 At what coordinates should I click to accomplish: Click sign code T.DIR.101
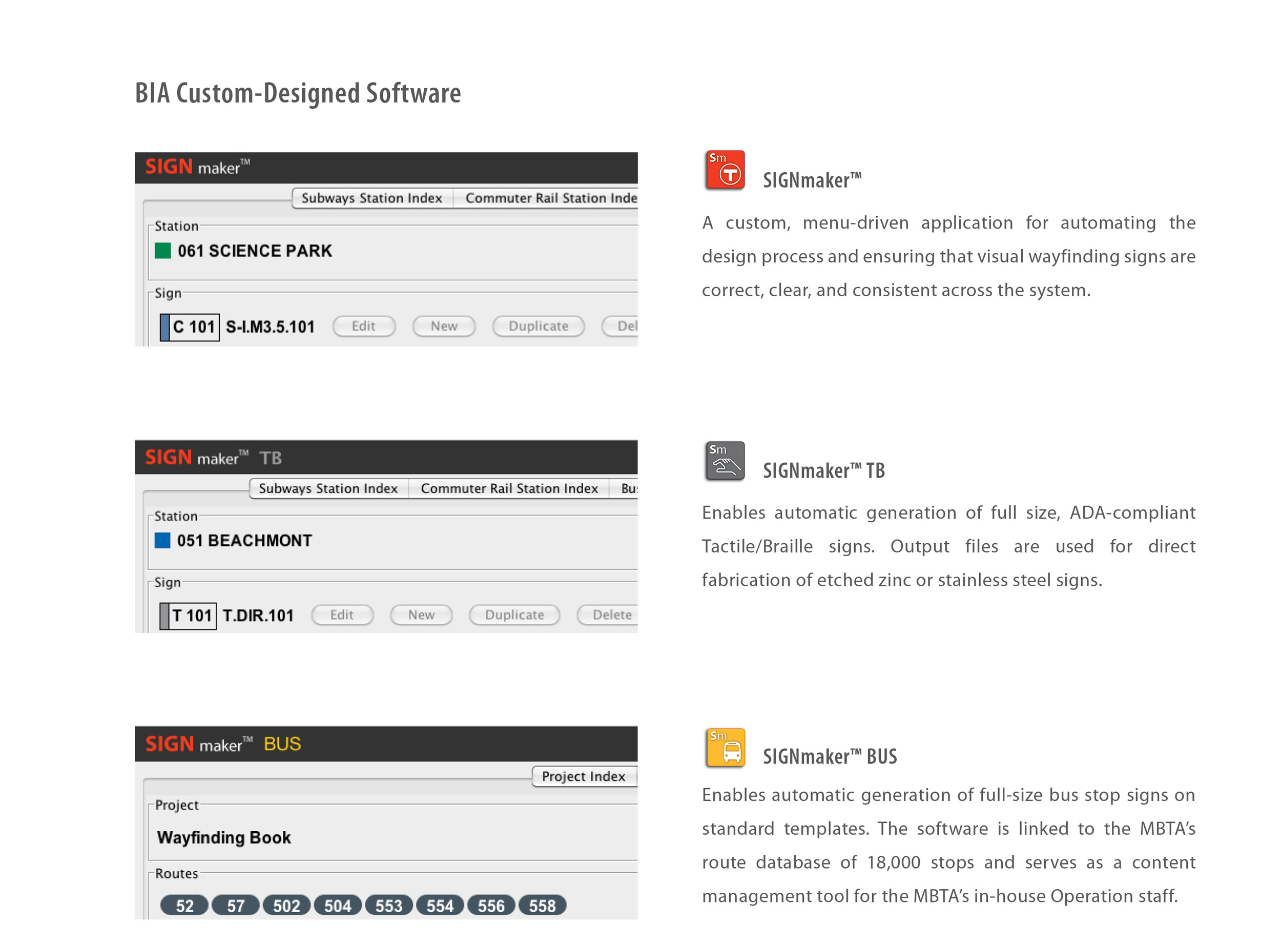pos(258,615)
